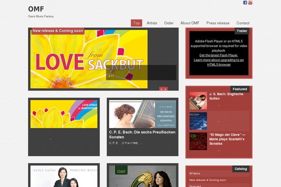The image size is (281, 187).
Task: Open the Facebook page icon
Action: (245, 2)
